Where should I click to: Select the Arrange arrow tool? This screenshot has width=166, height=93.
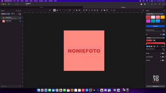click(x=50, y=10)
